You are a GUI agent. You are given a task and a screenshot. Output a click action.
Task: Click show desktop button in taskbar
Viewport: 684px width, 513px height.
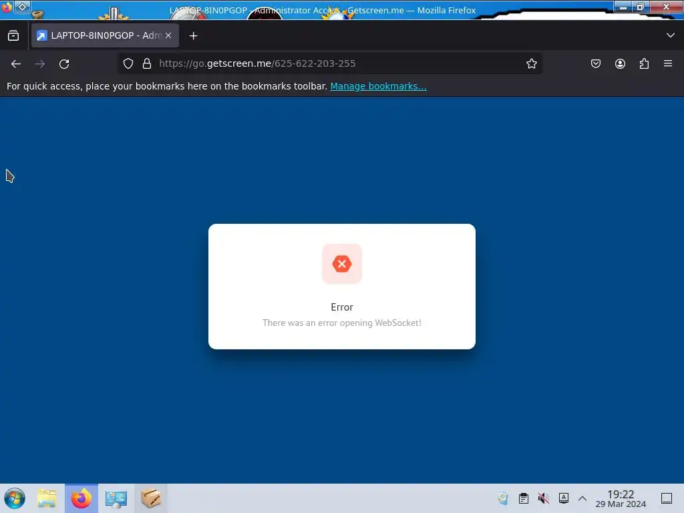[x=667, y=498]
